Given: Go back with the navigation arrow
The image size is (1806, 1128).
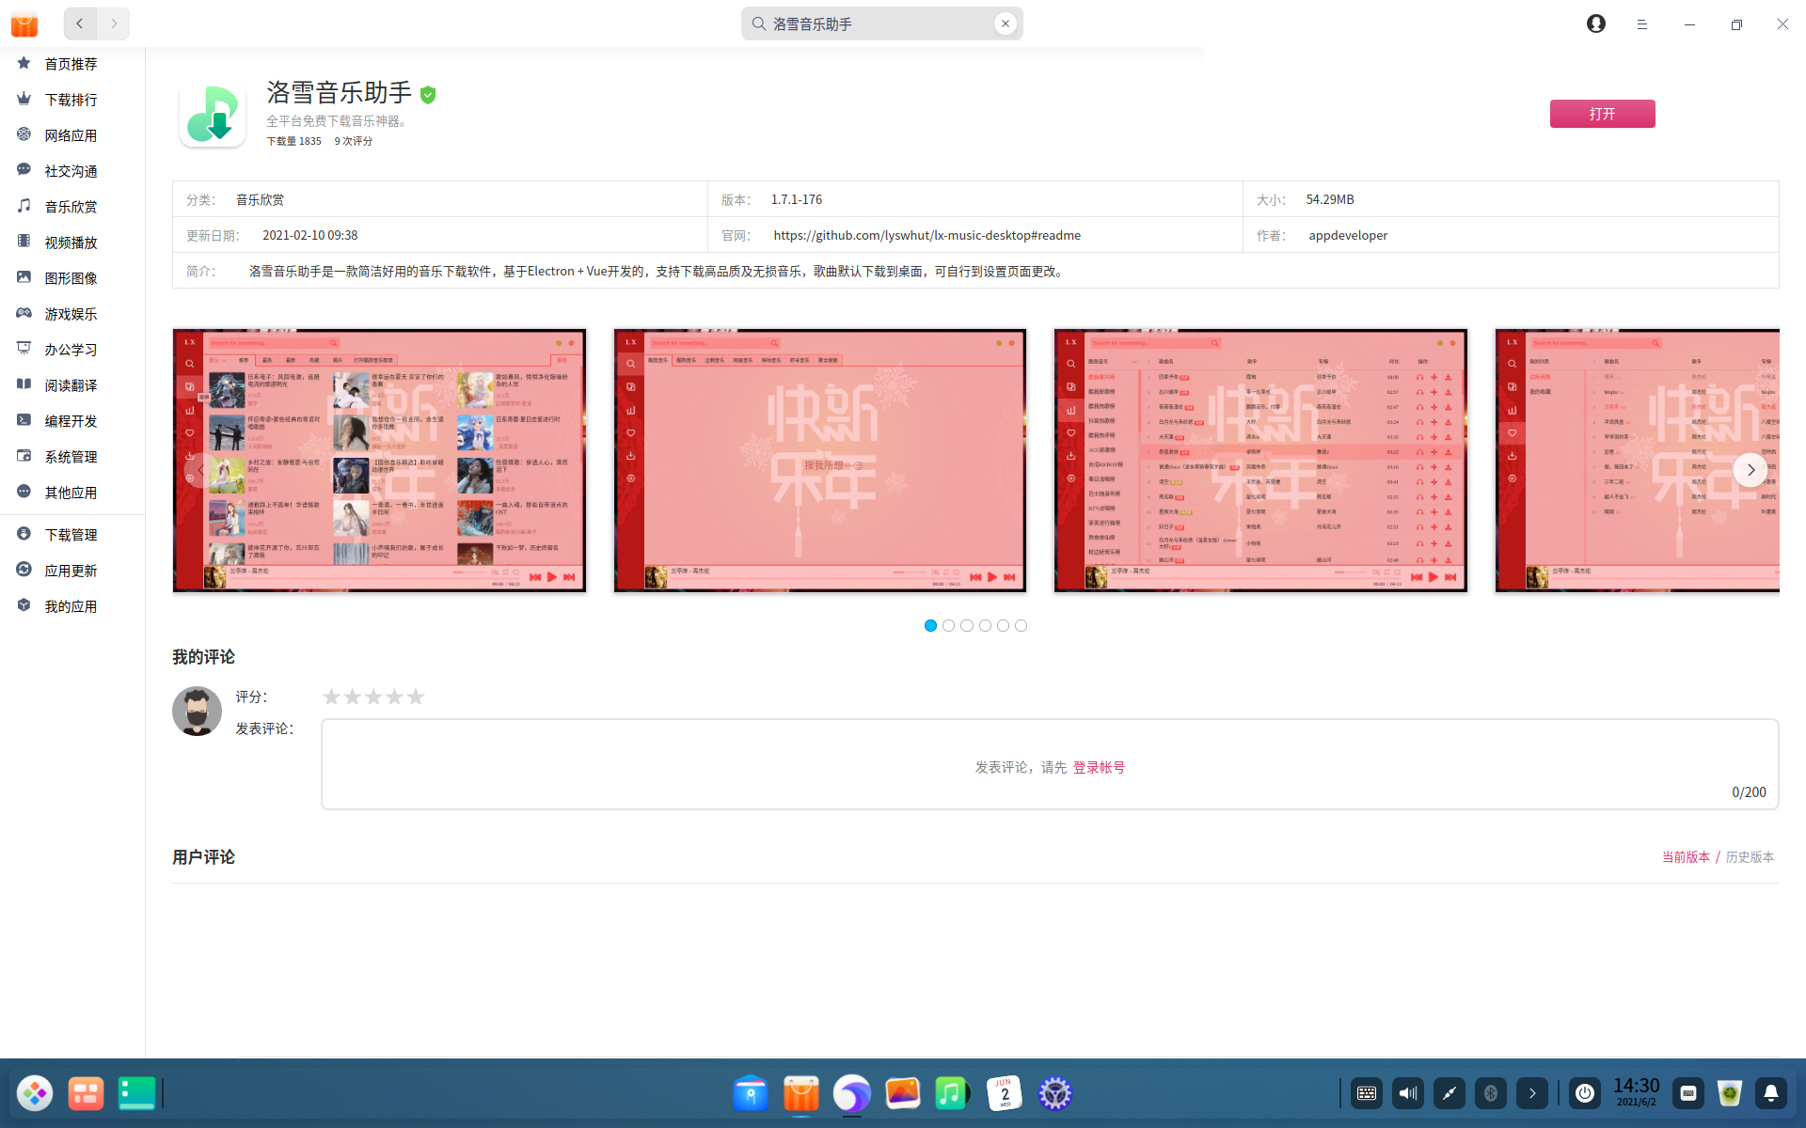Looking at the screenshot, I should pos(80,23).
